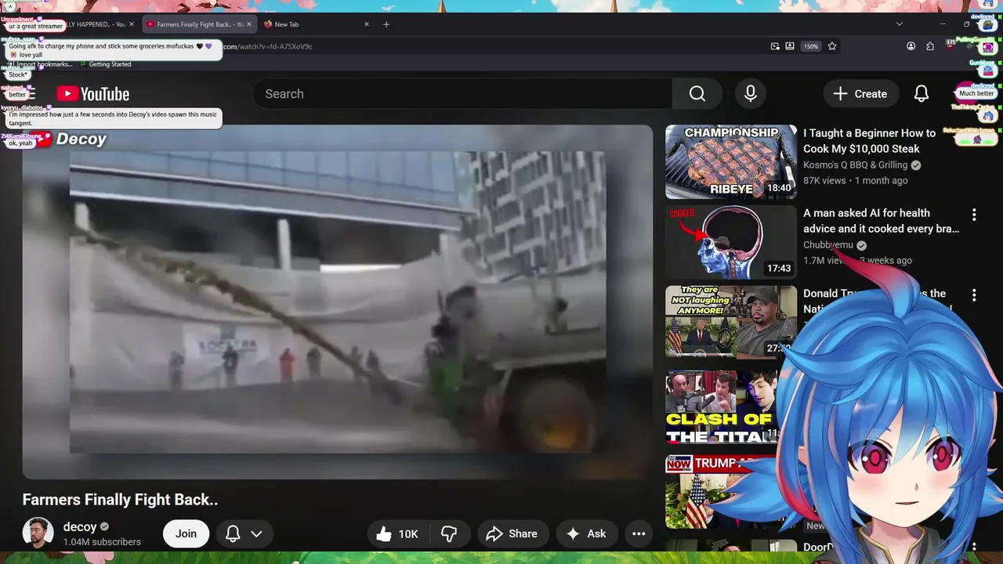The height and width of the screenshot is (564, 1003).
Task: Click the address bar URL
Action: coord(268,47)
